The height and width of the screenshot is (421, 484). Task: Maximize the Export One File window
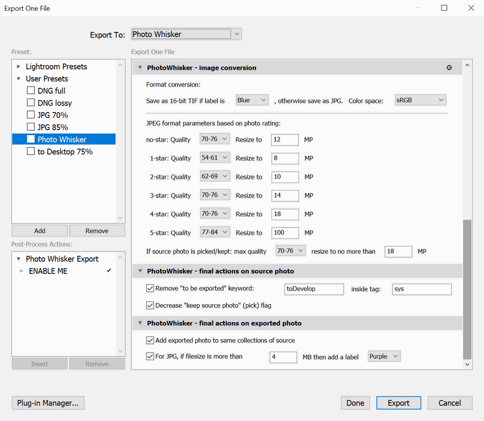tap(444, 8)
